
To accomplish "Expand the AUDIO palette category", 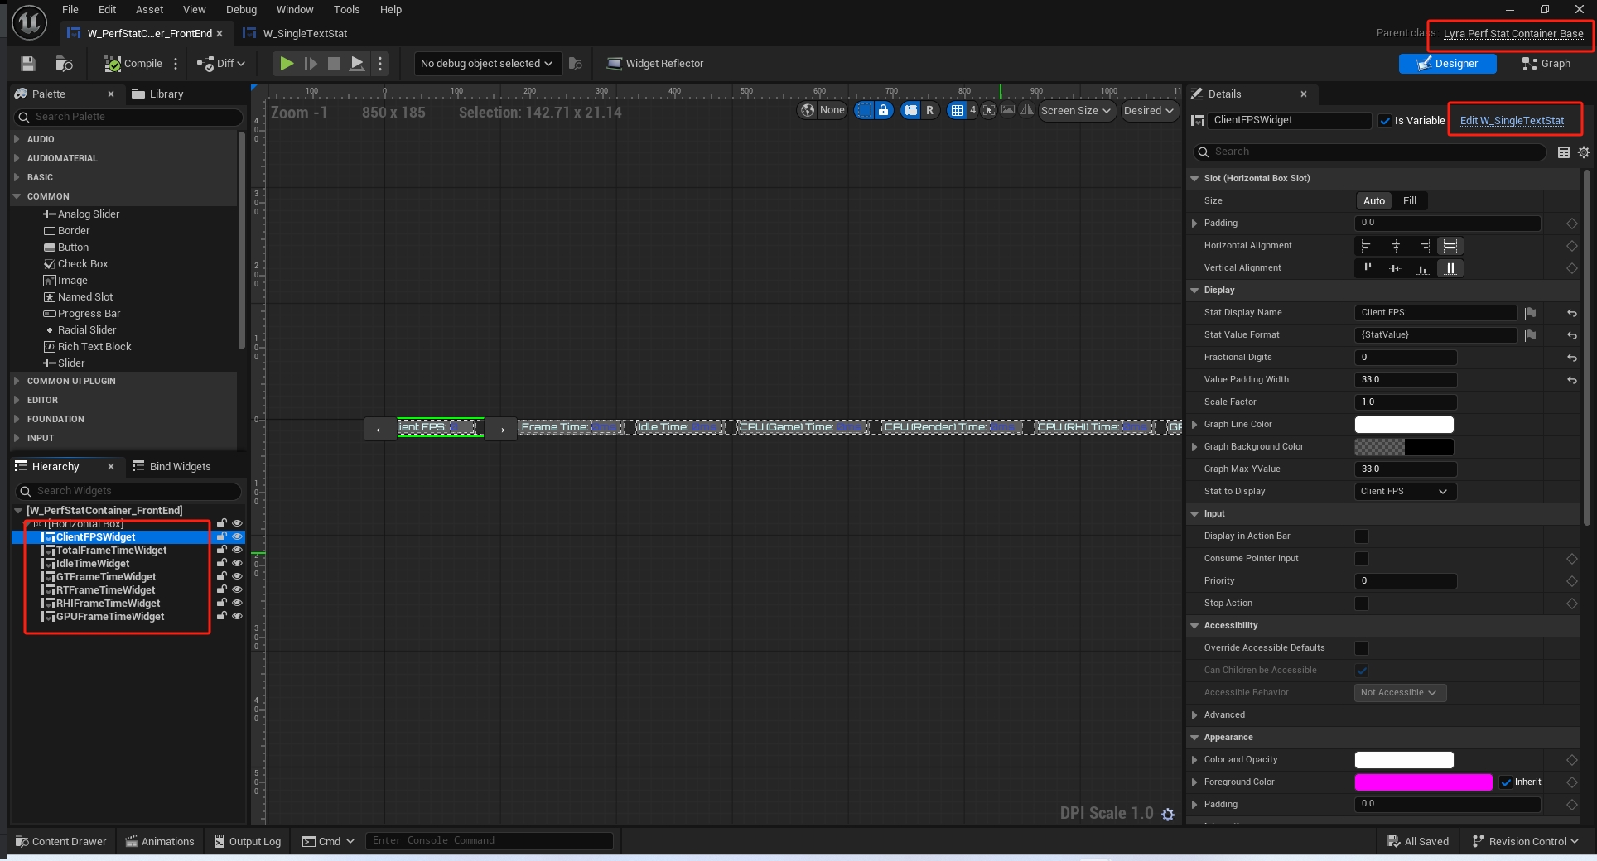I will (41, 139).
